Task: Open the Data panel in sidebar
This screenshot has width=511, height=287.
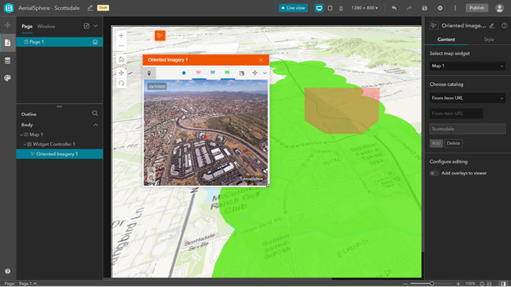Action: [7, 60]
